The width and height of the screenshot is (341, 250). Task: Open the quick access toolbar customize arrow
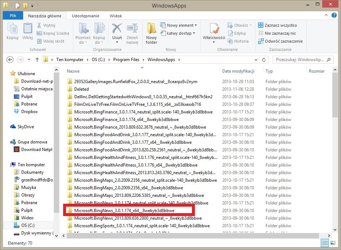32,6
